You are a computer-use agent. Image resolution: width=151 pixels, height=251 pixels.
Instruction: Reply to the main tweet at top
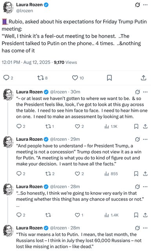8,78
